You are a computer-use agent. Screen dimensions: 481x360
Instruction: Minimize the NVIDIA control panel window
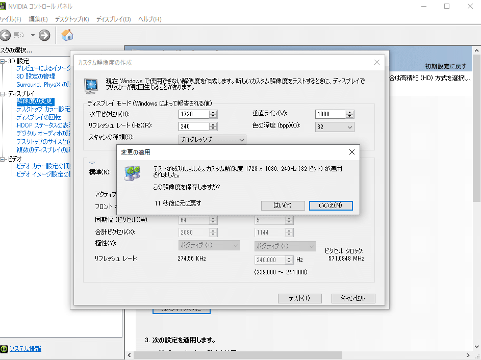pos(424,6)
